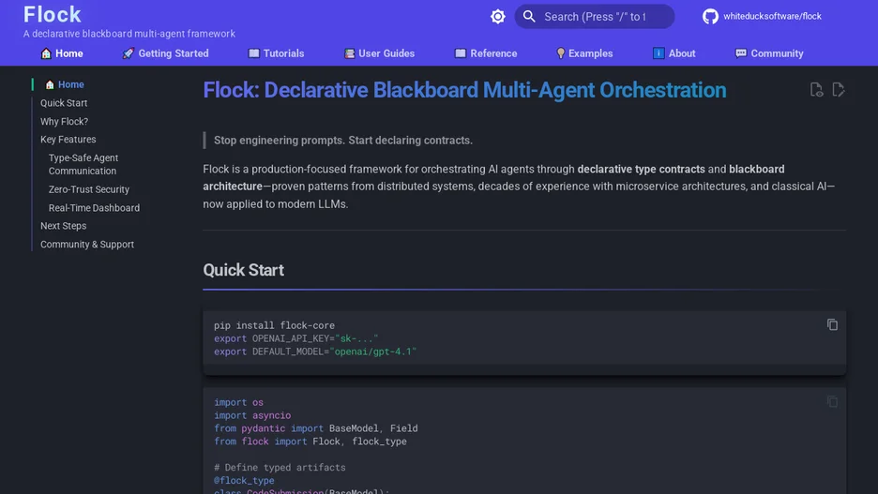This screenshot has height=494, width=878.
Task: Click the edit this page icon
Action: click(x=839, y=89)
